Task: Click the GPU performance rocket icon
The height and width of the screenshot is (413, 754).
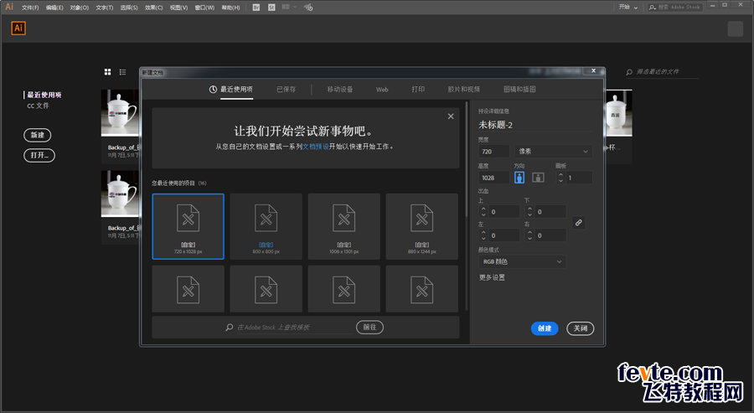Action: 308,8
